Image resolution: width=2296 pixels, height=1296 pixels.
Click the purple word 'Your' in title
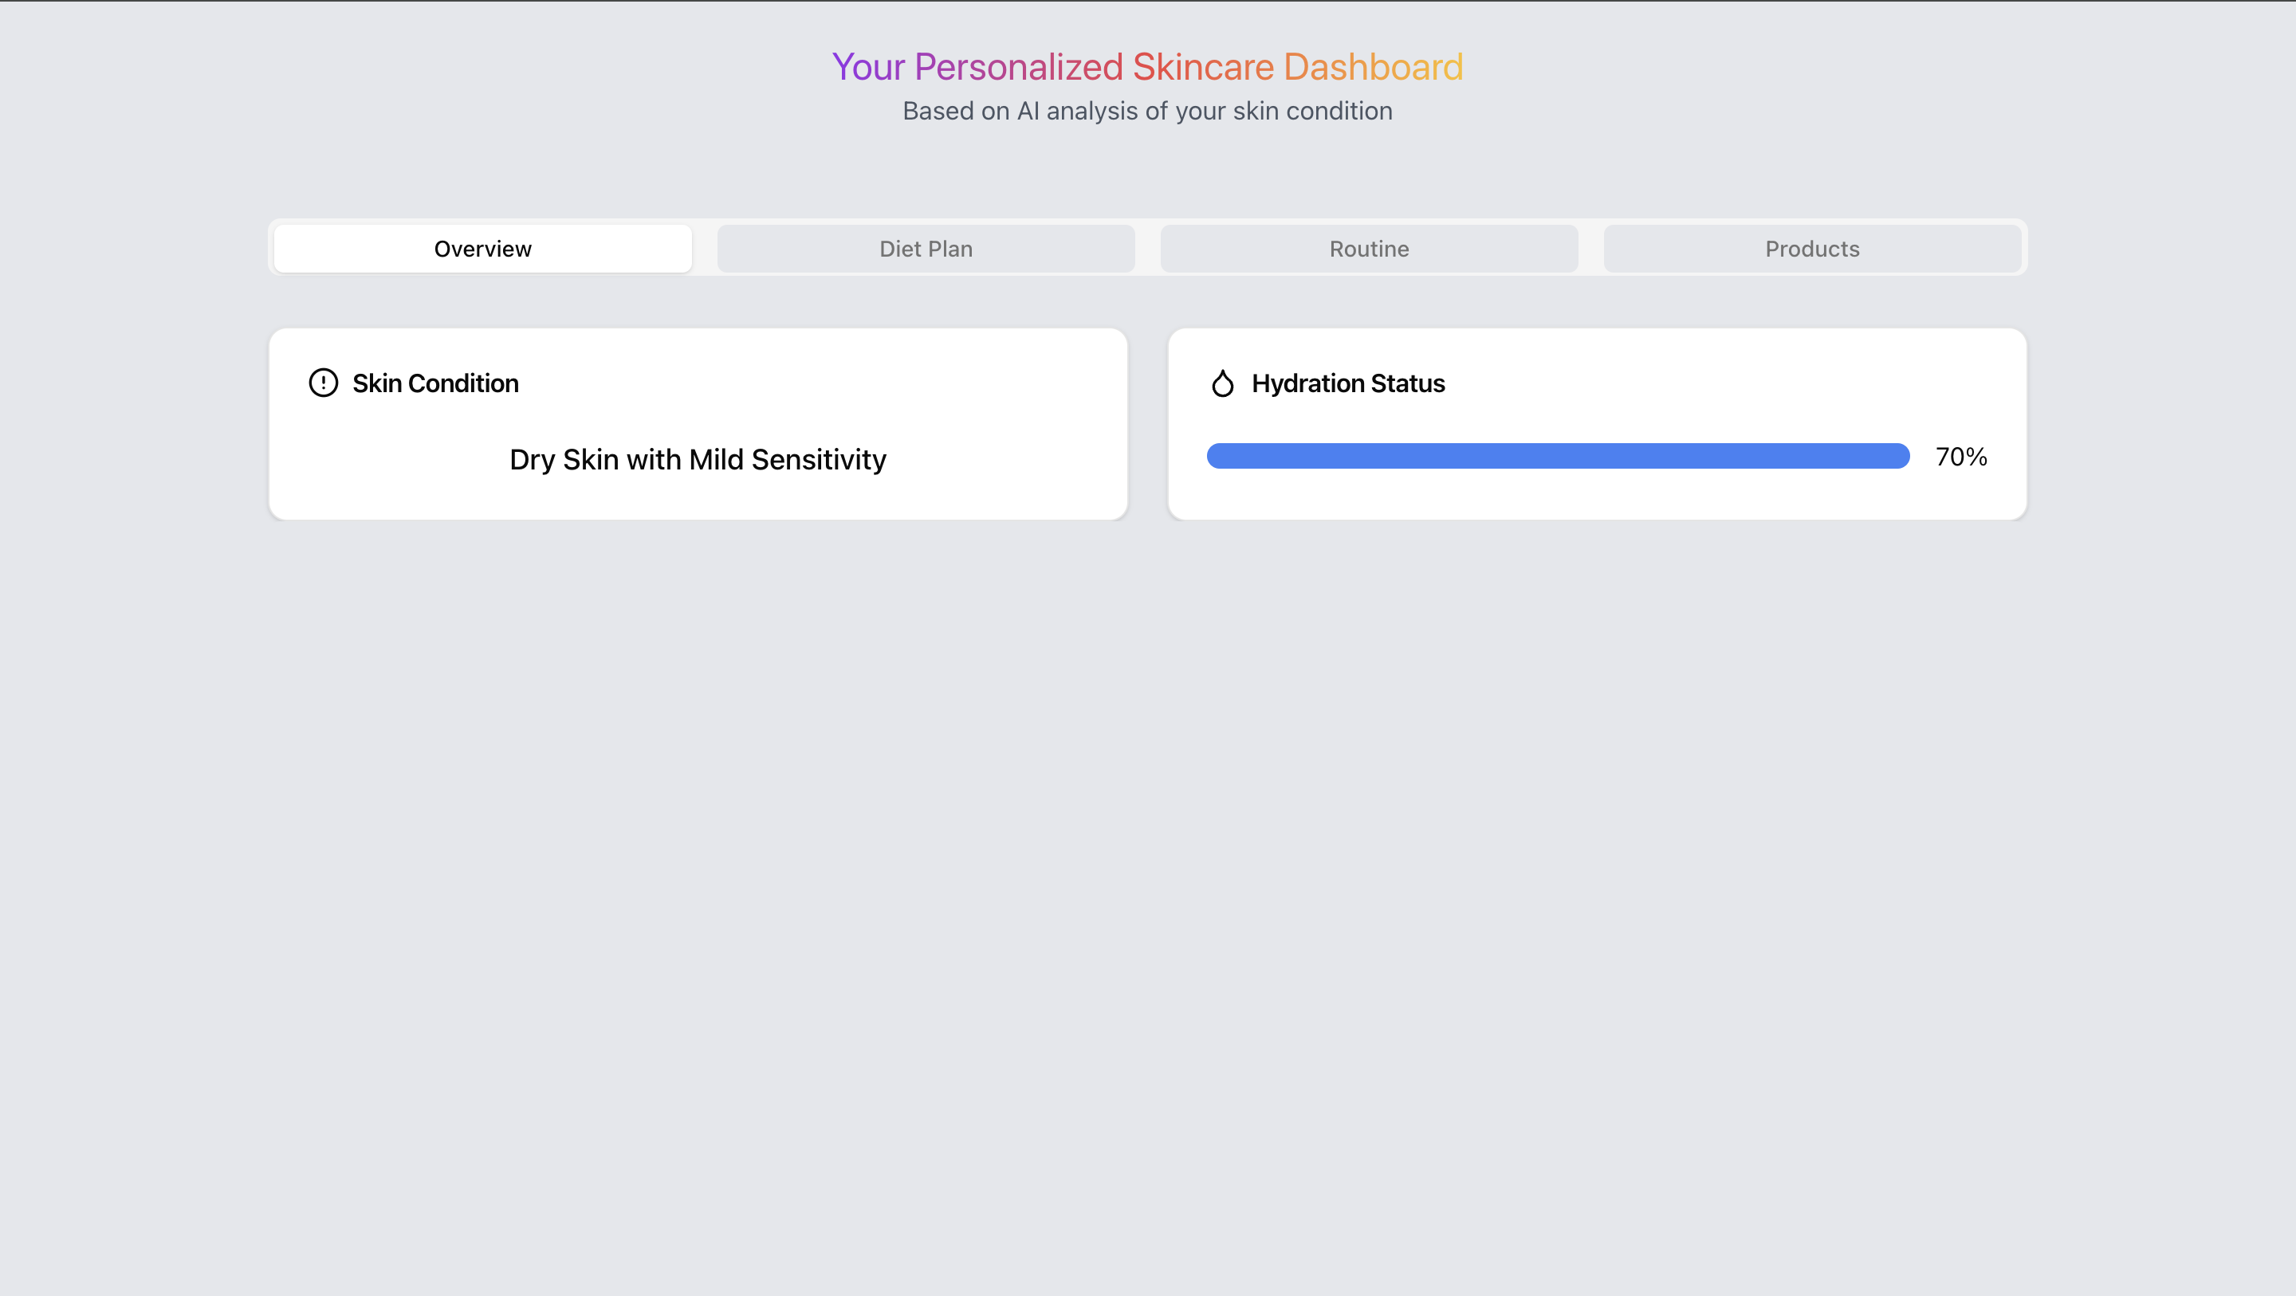(x=867, y=68)
